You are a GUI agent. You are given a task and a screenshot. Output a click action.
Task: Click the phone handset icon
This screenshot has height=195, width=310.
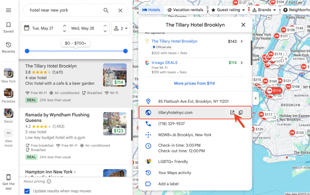pos(148,124)
